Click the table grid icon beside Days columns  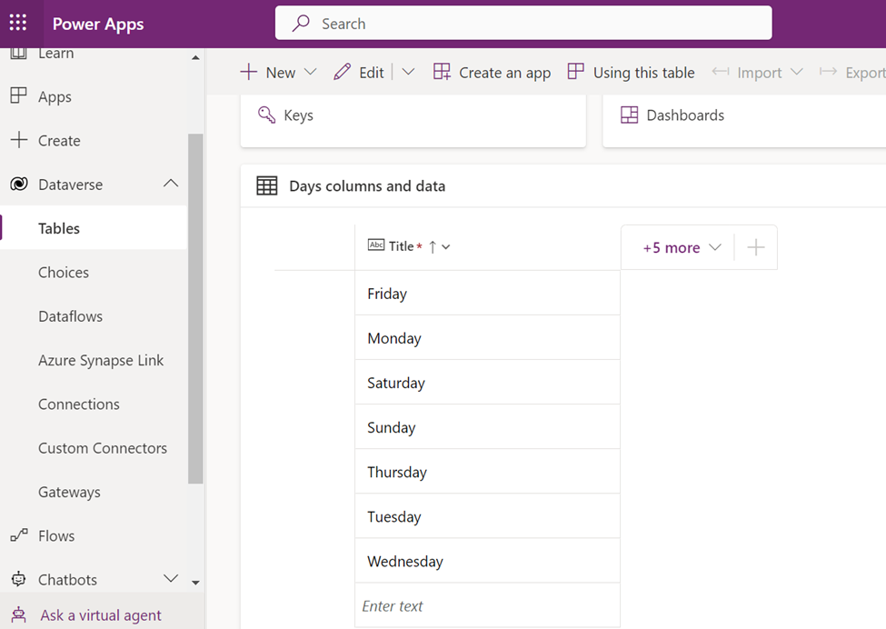tap(266, 185)
